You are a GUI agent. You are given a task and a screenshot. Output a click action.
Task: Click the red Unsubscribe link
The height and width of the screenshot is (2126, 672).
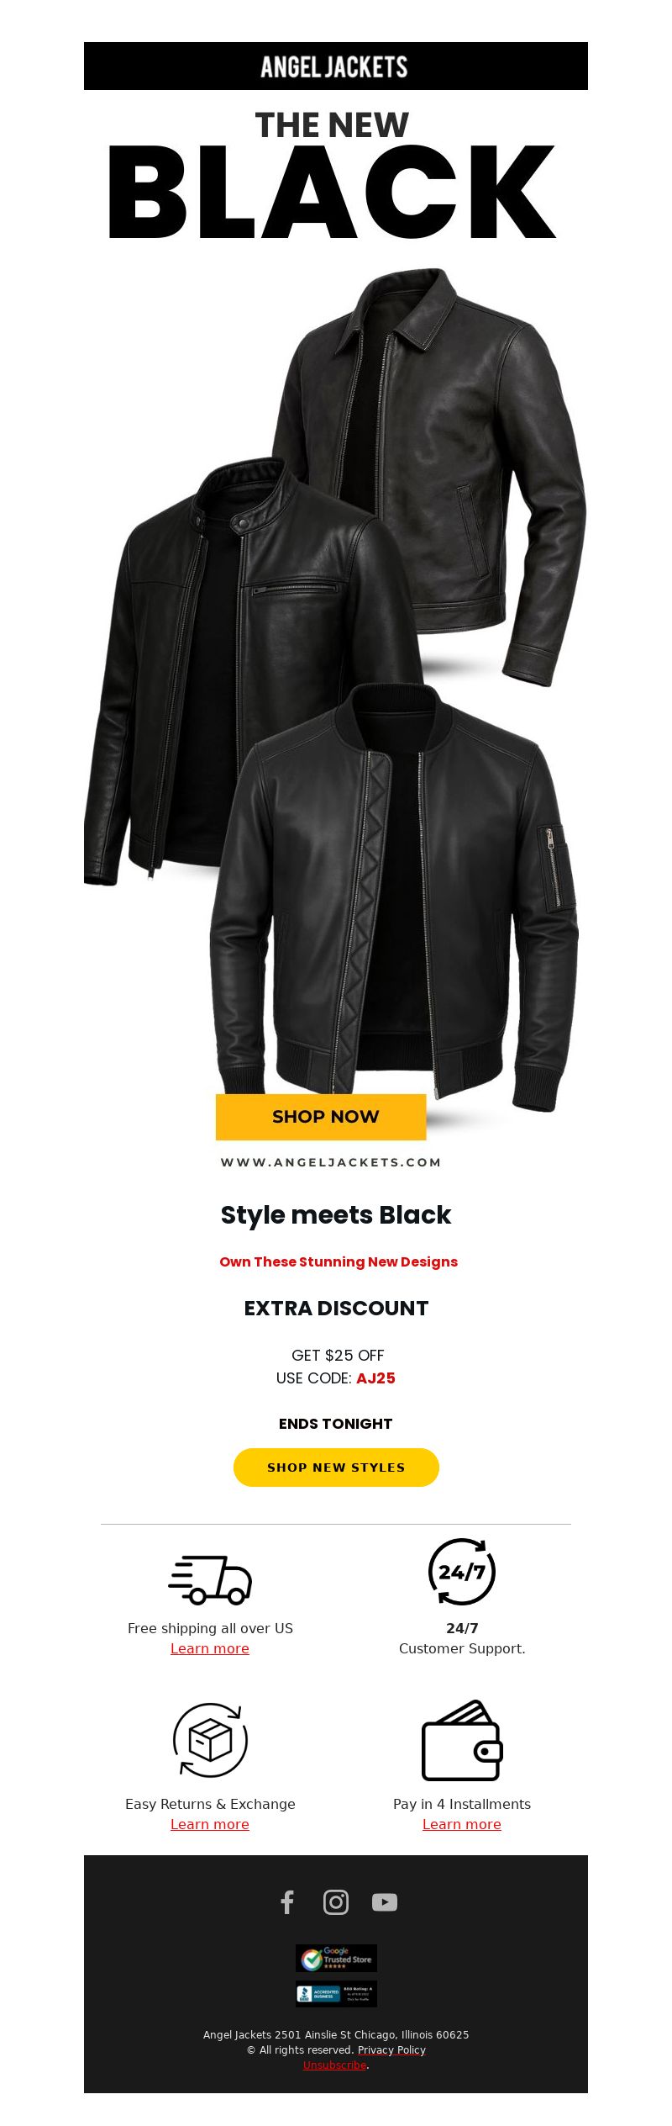tap(334, 2065)
